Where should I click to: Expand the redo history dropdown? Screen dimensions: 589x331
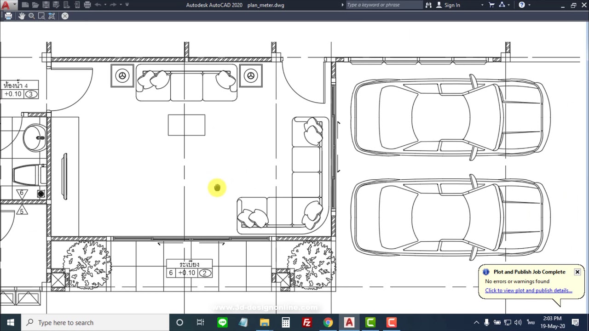[x=120, y=5]
